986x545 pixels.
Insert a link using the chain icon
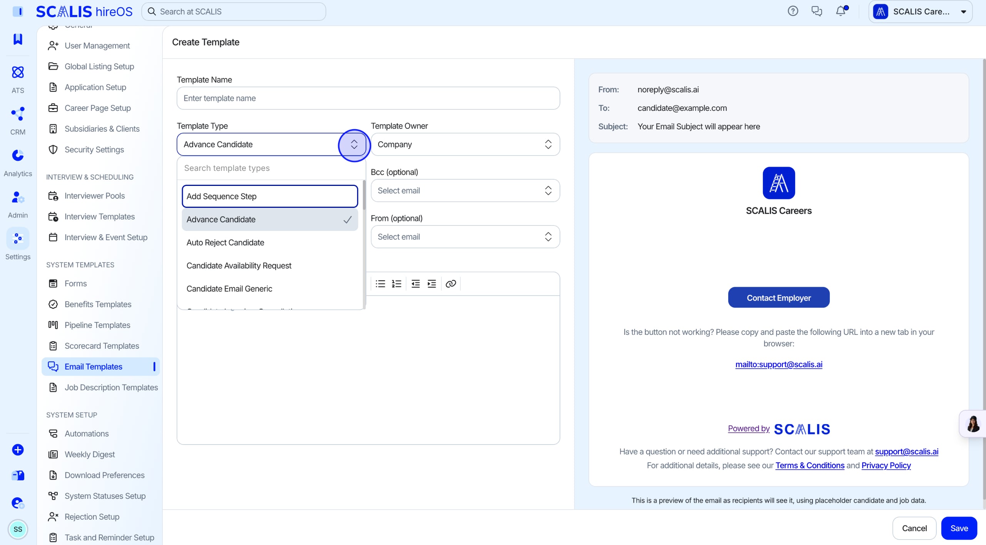click(451, 284)
